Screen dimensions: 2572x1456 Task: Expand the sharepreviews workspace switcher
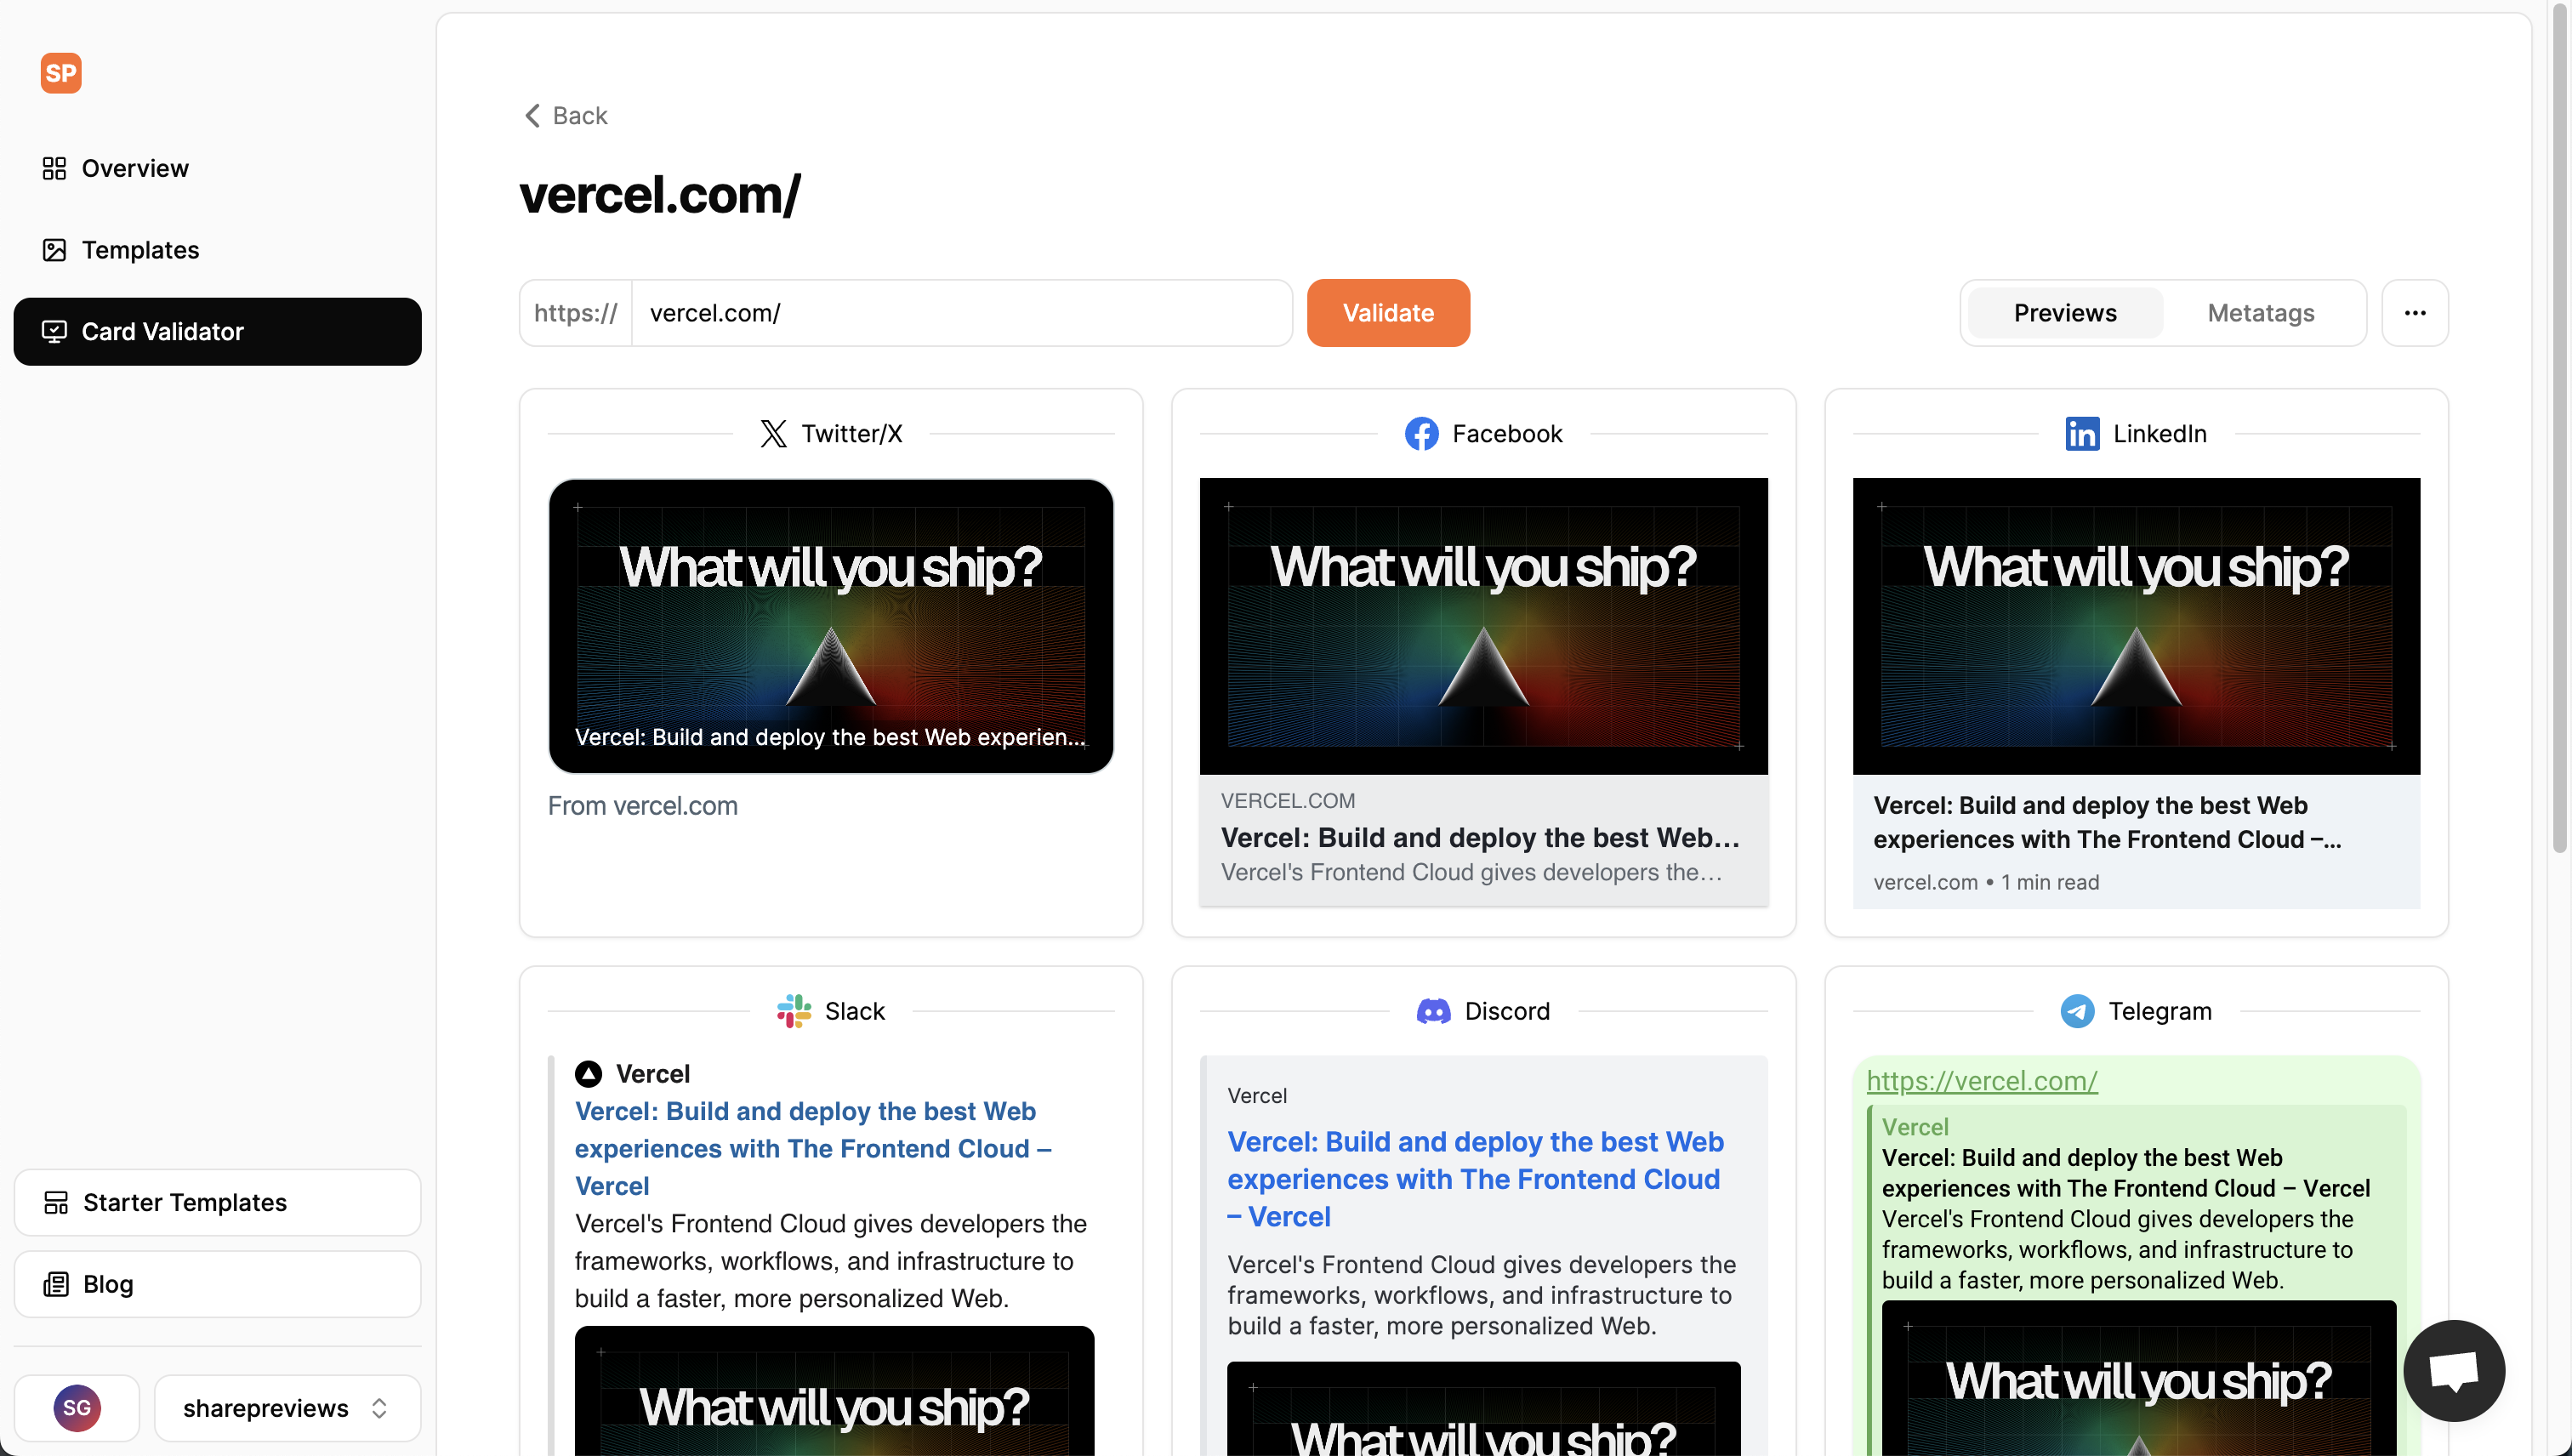pyautogui.click(x=287, y=1408)
